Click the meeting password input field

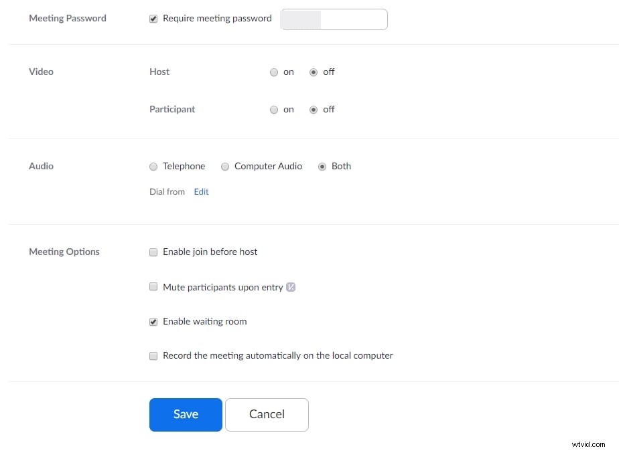point(334,19)
